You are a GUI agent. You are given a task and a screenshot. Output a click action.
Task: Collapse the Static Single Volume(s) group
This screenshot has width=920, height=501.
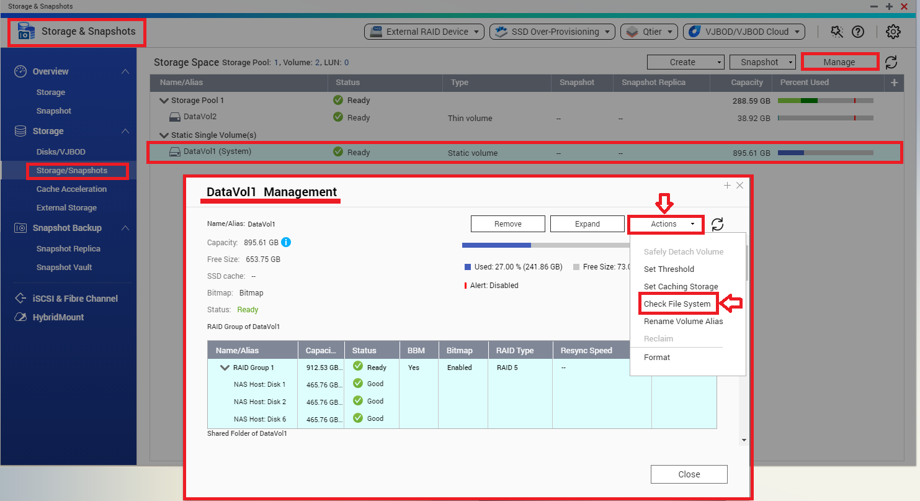164,135
